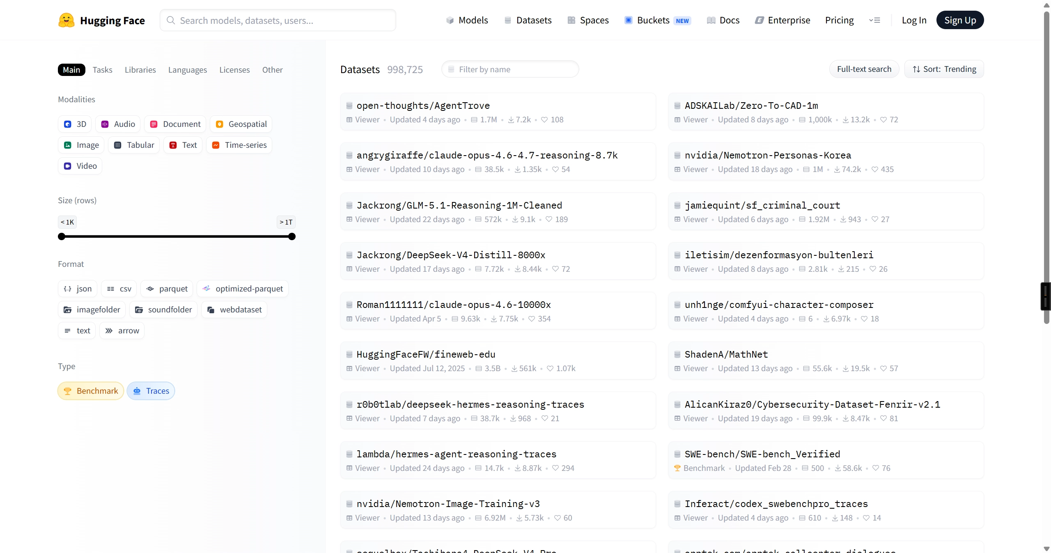This screenshot has height=553, width=1051.
Task: Click the Hugging Face emoji logo
Action: pyautogui.click(x=66, y=20)
